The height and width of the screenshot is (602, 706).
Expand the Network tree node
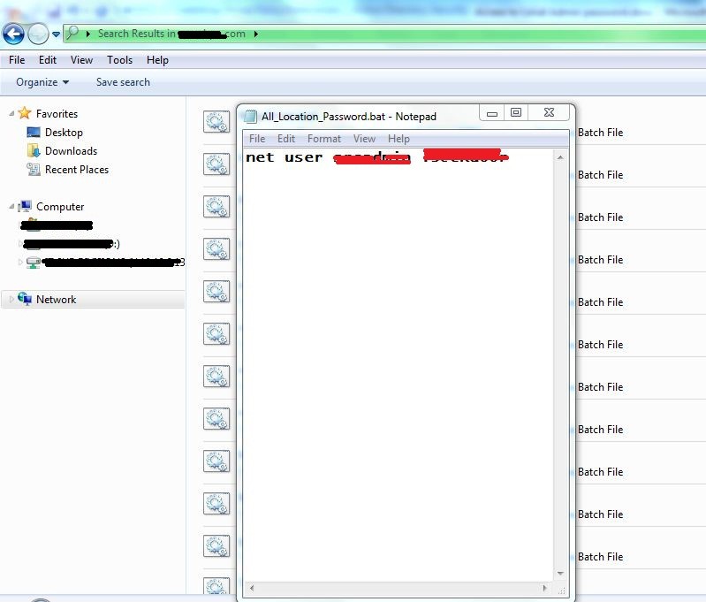(x=11, y=300)
